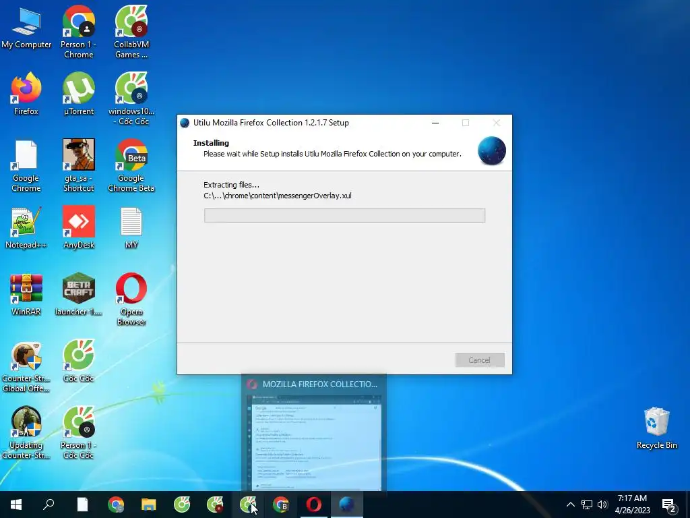This screenshot has width=690, height=518.
Task: Open Person 1 - Cốc Cốc desktop shortcut
Action: [x=78, y=432]
